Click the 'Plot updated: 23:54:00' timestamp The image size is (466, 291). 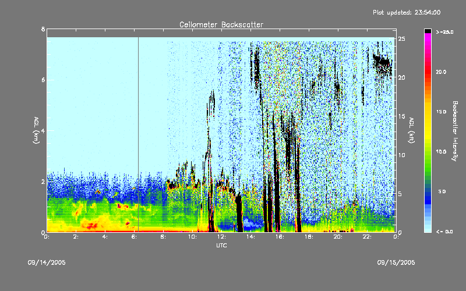click(x=407, y=12)
